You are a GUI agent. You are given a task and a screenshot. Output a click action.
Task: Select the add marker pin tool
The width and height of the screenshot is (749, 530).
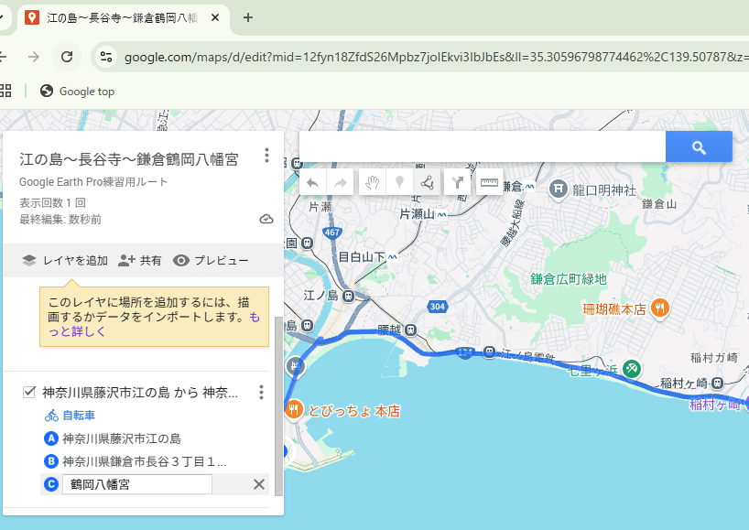[x=399, y=182]
